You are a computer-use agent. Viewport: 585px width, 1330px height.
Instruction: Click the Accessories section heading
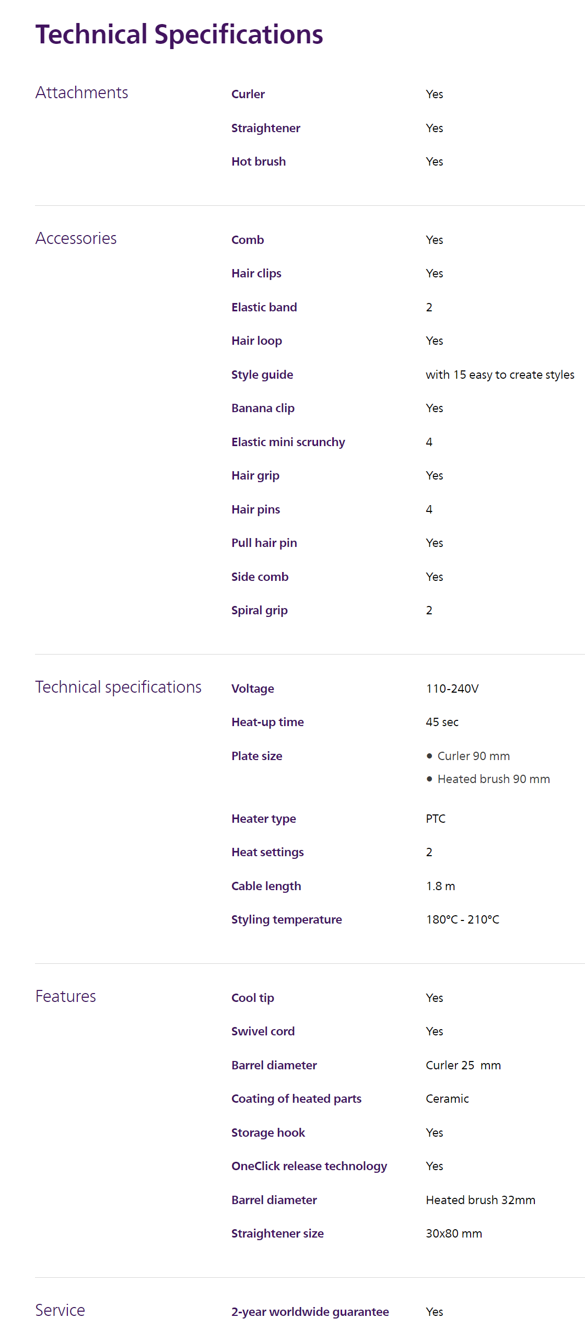pyautogui.click(x=76, y=238)
